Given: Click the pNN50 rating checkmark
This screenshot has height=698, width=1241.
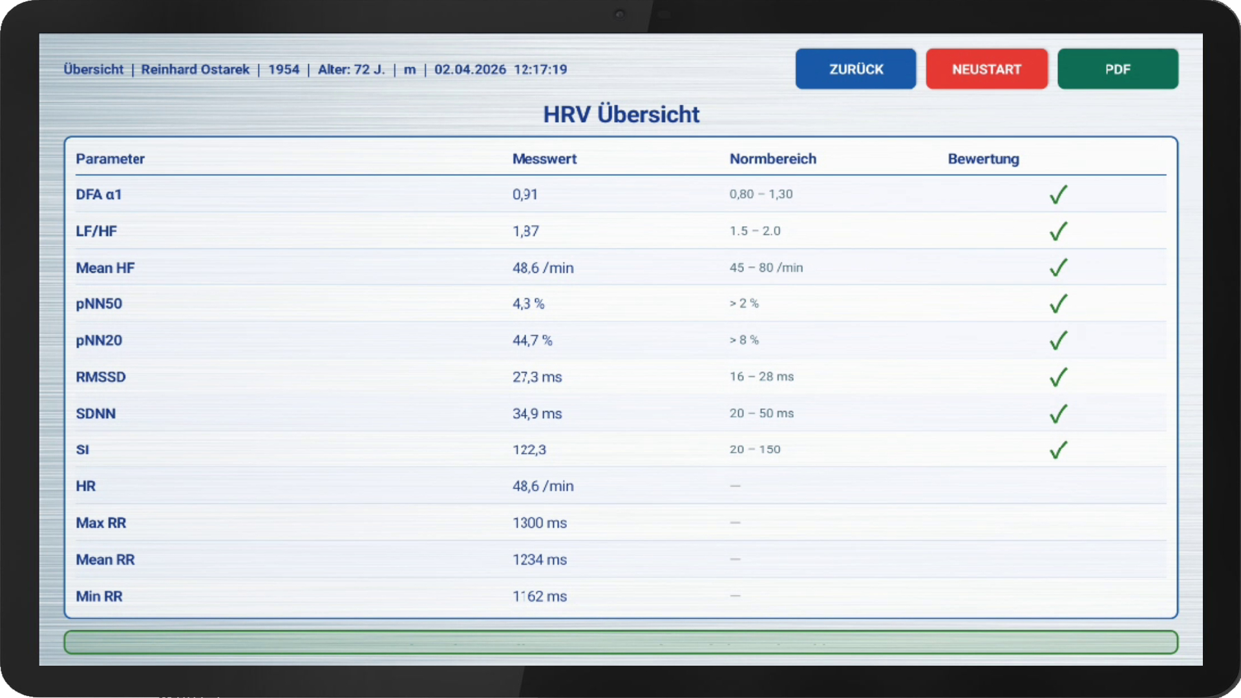Looking at the screenshot, I should (1058, 304).
